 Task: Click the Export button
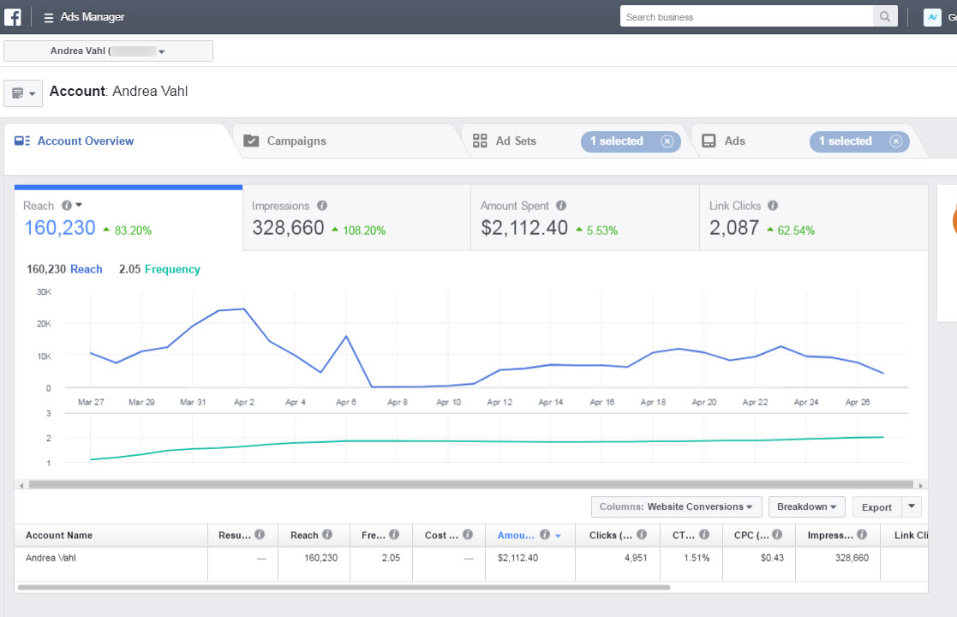[x=876, y=507]
